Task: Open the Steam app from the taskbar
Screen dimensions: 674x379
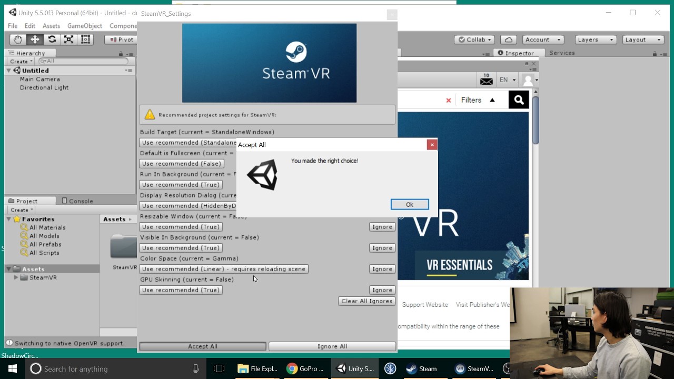Action: pos(422,368)
